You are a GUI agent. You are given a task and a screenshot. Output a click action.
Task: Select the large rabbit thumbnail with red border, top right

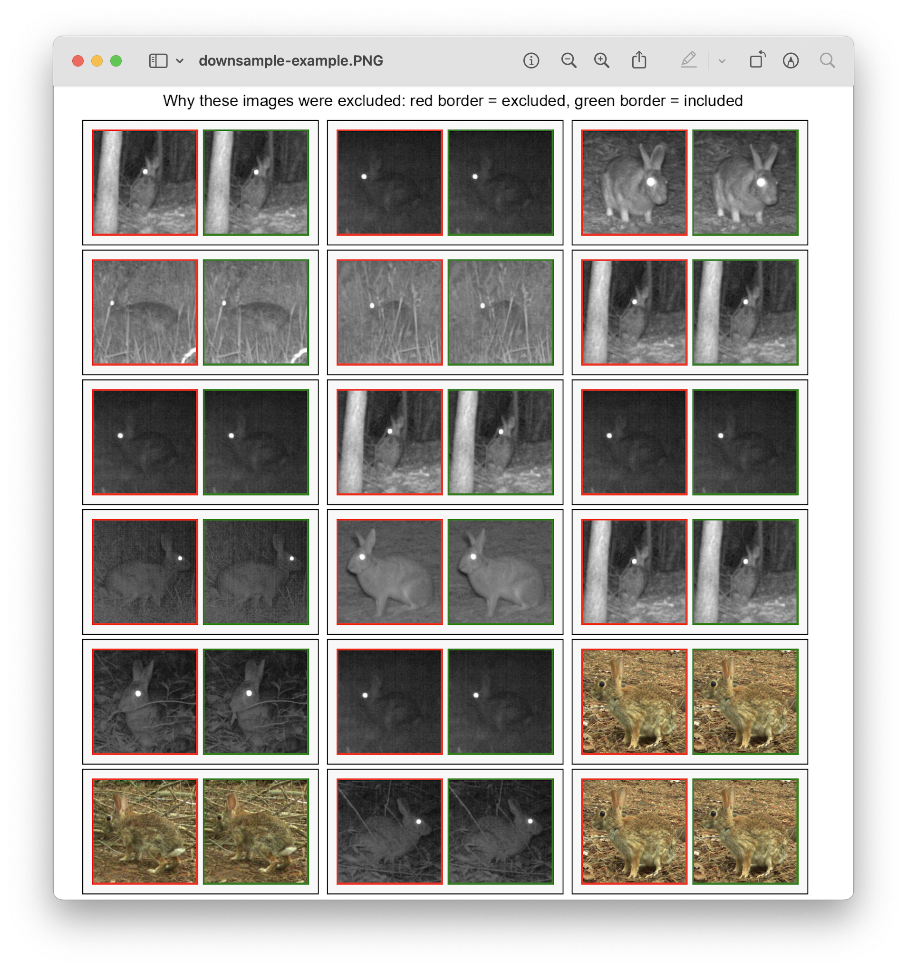[634, 182]
